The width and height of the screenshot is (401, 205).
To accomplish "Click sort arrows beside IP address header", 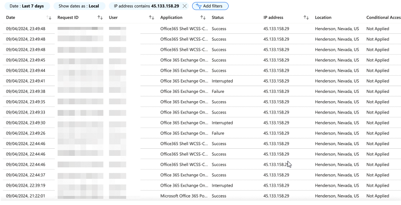I will coord(306,18).
